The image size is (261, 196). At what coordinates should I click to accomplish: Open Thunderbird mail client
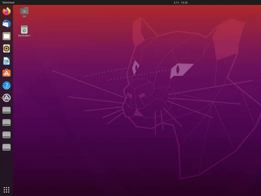[6, 24]
